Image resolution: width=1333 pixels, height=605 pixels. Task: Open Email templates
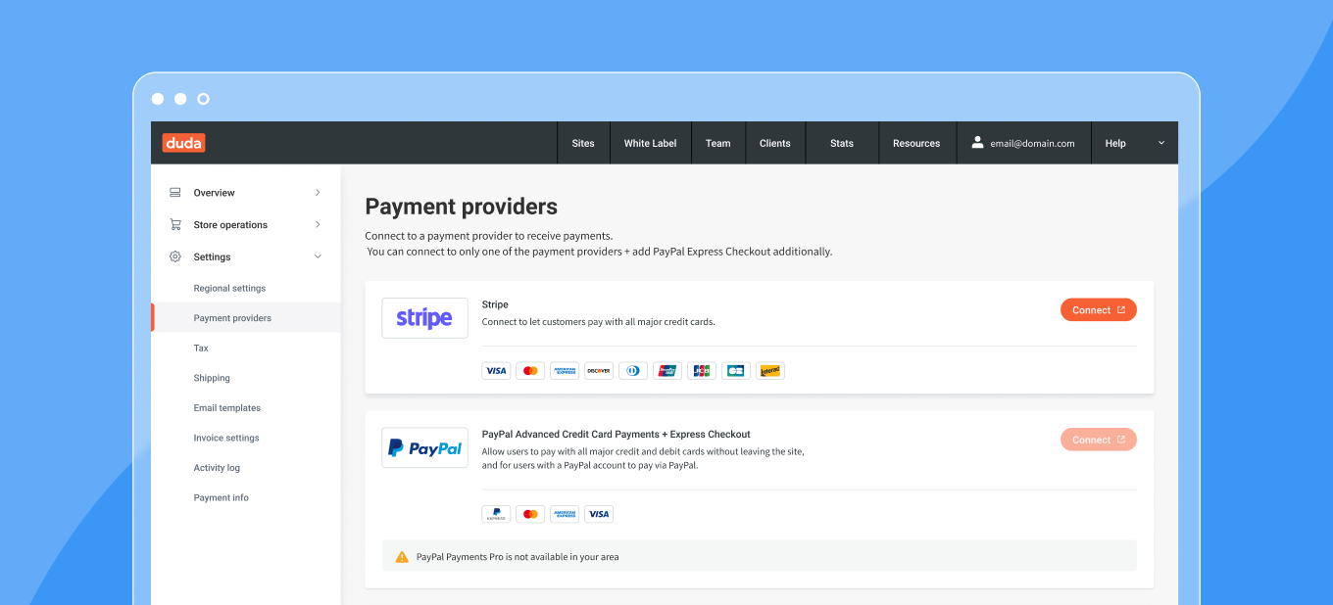click(227, 407)
